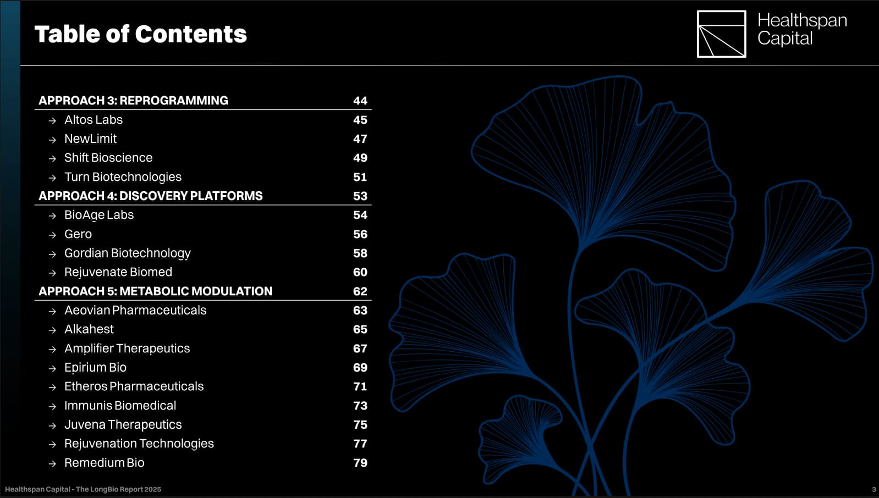Click page number 47 for NewLimit
Image resolution: width=879 pixels, height=498 pixels.
[360, 139]
